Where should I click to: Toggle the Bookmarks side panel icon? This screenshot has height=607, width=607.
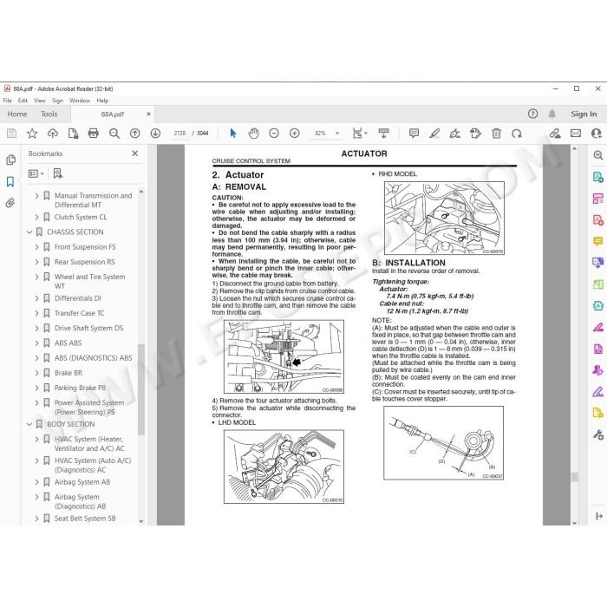pyautogui.click(x=10, y=181)
